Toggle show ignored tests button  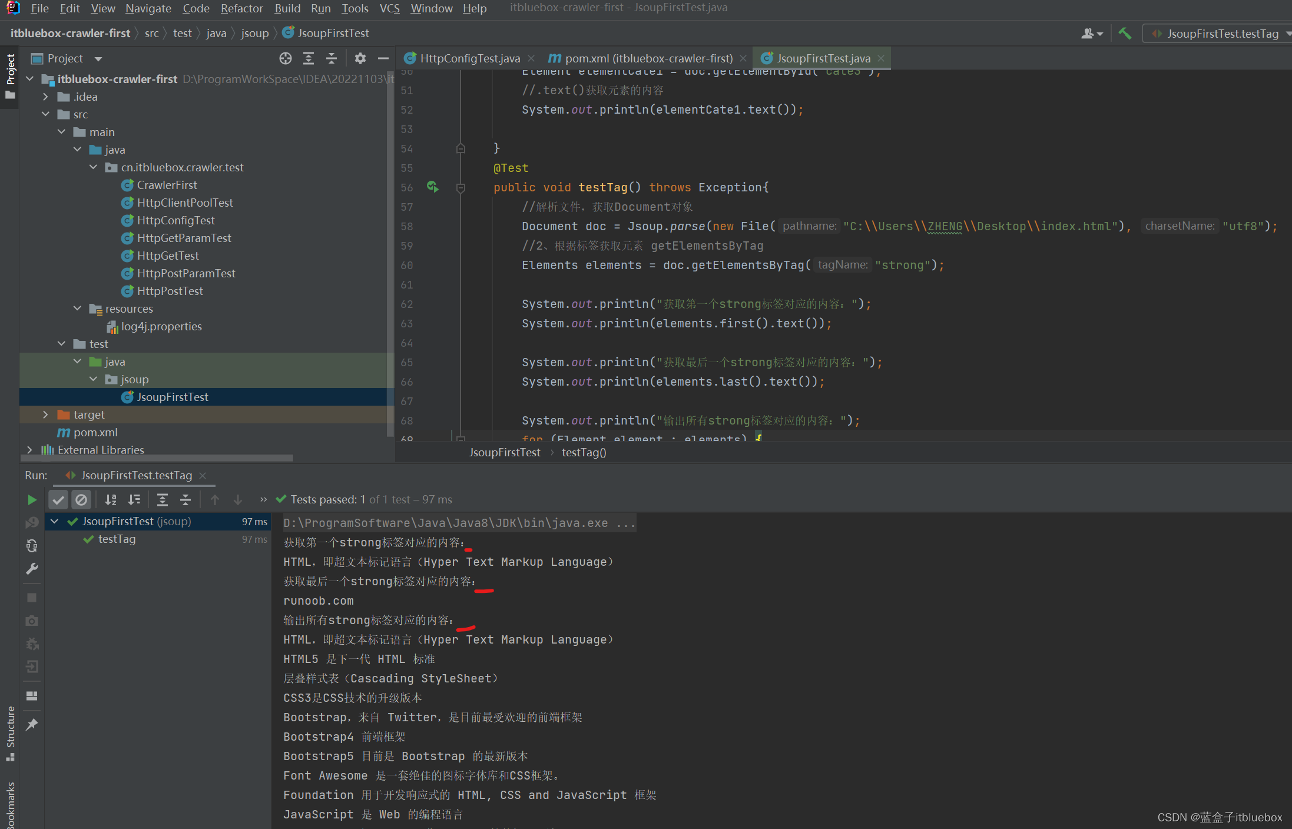click(81, 500)
